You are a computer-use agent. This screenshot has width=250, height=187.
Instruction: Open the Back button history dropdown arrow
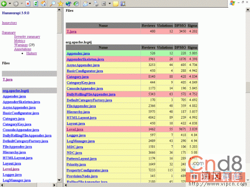[x=10, y=3]
